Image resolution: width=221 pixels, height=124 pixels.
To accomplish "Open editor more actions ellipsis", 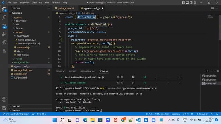I will (x=217, y=8).
